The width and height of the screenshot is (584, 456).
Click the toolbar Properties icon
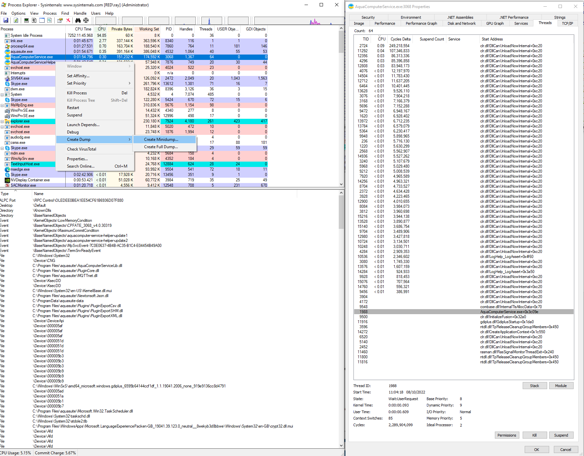pyautogui.click(x=60, y=20)
